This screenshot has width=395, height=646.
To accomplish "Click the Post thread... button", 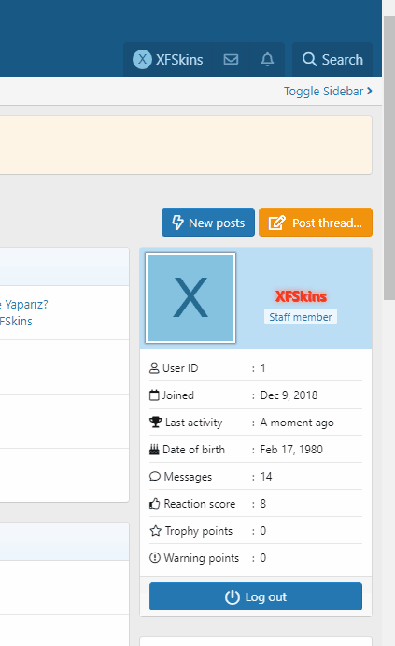I will pos(316,223).
